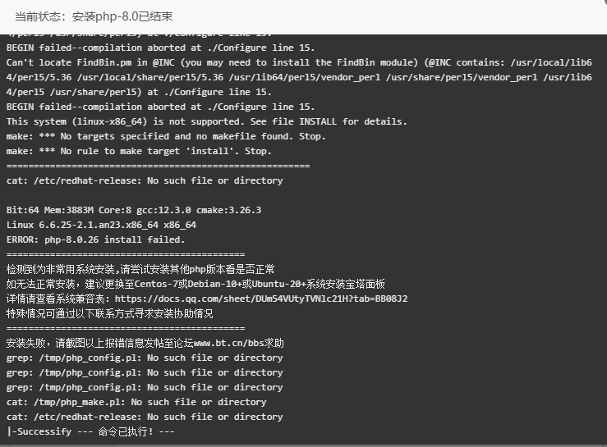
Task: Click the Successify 命令已执行 final line
Action: pyautogui.click(x=90, y=431)
